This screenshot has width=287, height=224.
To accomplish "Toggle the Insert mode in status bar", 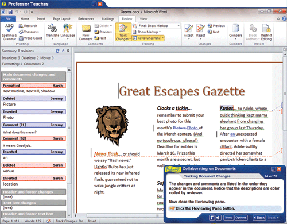I will point(92,221).
